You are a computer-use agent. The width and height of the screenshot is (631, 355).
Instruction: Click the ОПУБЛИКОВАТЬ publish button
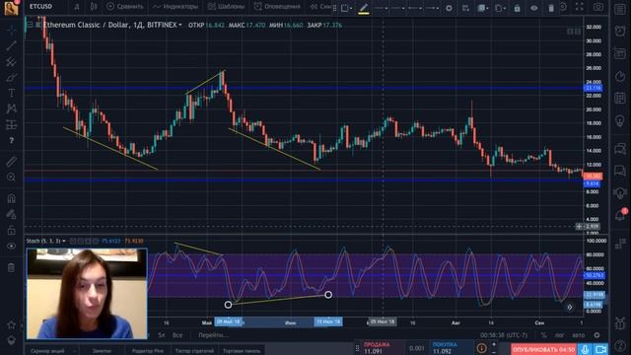tap(543, 349)
